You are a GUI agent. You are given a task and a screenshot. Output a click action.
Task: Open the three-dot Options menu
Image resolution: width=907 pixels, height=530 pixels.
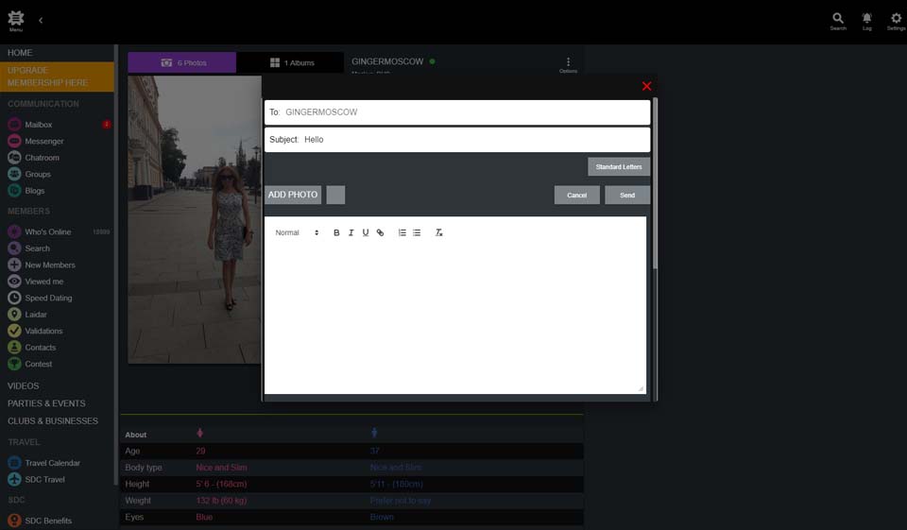pyautogui.click(x=568, y=63)
